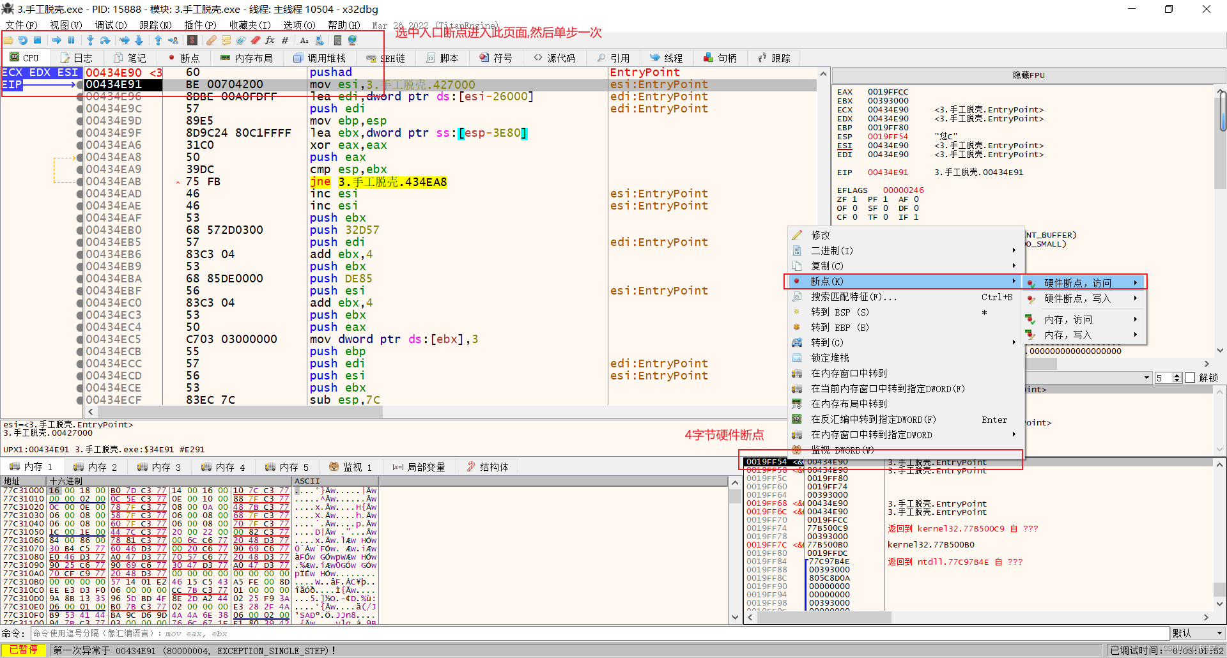Toggle breakpoint dot at address 00434ECF

[x=80, y=400]
